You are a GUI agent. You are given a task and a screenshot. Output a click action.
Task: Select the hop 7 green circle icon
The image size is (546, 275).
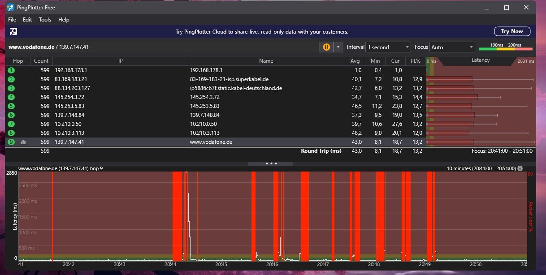11,124
